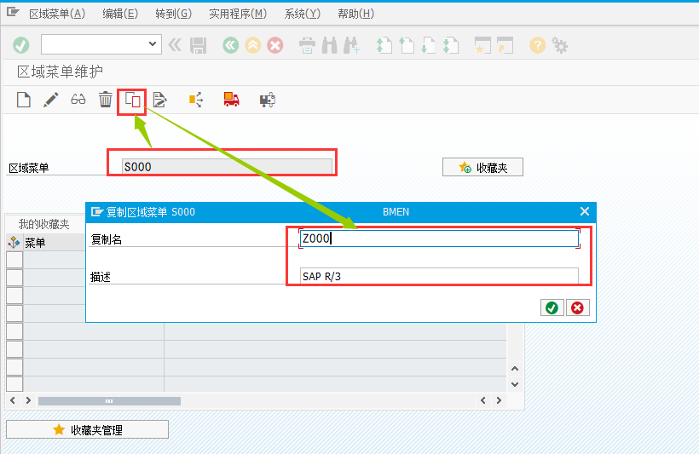Image resolution: width=699 pixels, height=454 pixels.
Task: Click the Delete trash can icon
Action: (x=105, y=100)
